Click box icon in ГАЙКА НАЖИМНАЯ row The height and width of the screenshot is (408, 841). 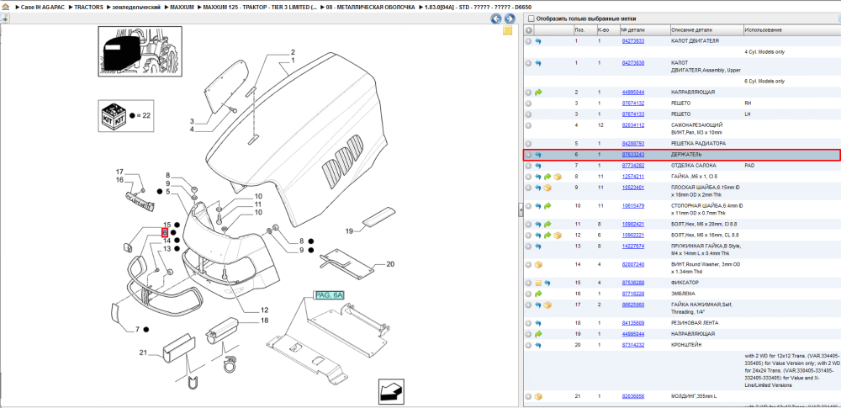(x=547, y=305)
